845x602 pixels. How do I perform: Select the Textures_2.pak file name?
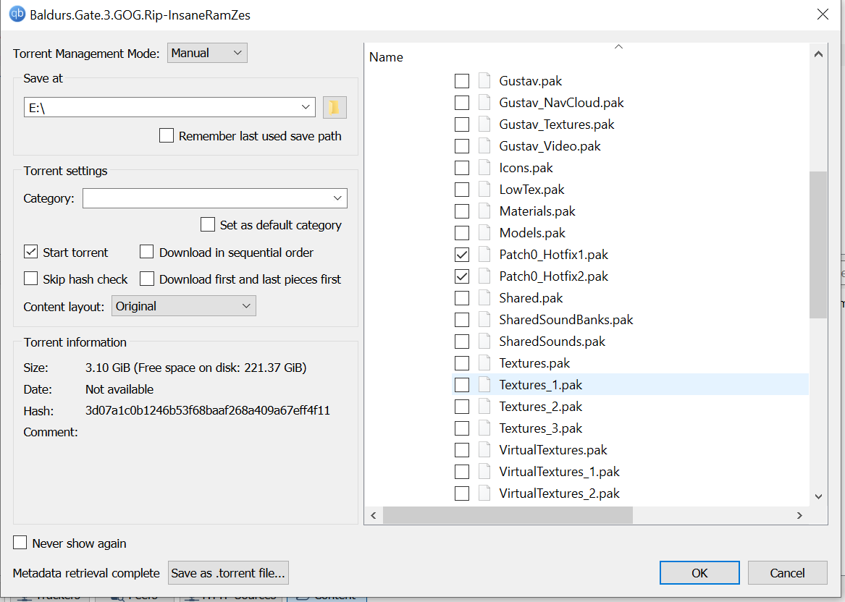click(x=540, y=407)
